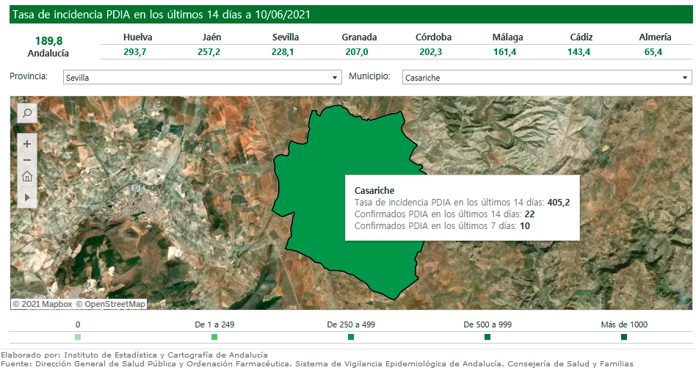Click the map search magnifier icon

(27, 112)
